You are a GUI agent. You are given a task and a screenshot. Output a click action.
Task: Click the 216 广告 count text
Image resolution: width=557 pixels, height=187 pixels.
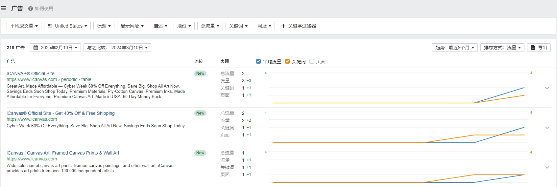tap(15, 48)
